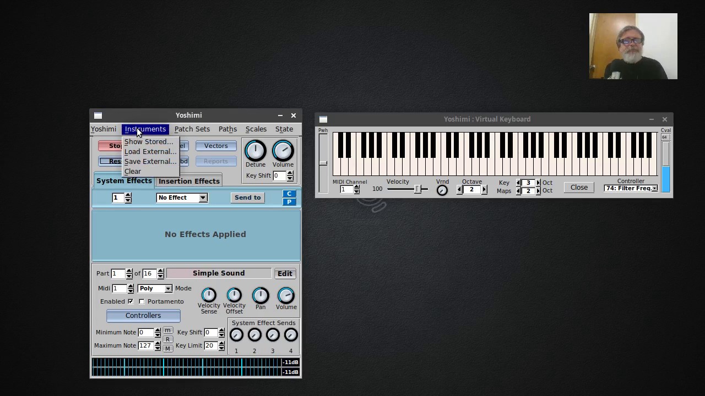Adjust the Velocity Offset knob
Screen dimensions: 705x396
pyautogui.click(x=234, y=295)
